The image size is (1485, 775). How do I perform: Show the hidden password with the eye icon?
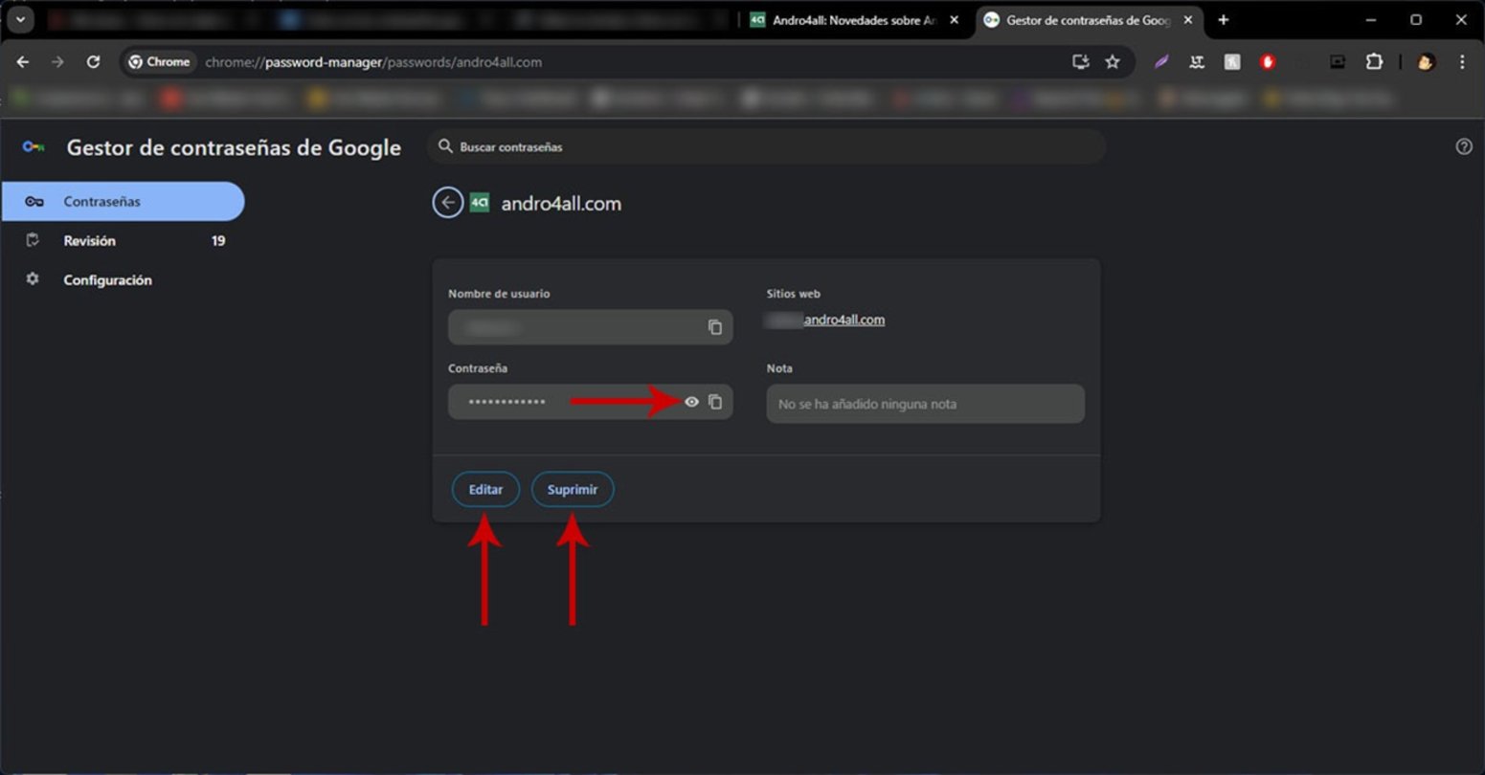click(x=691, y=402)
